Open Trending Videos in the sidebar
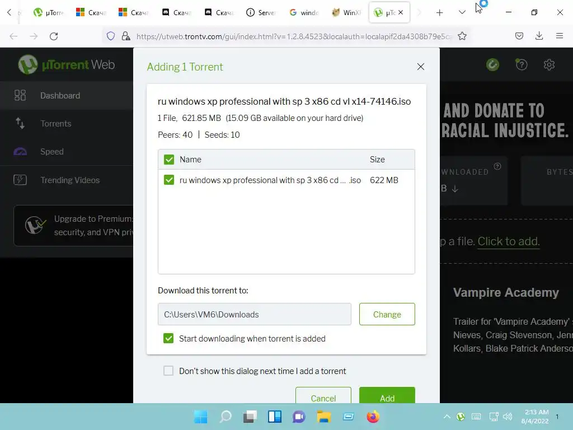 67,180
